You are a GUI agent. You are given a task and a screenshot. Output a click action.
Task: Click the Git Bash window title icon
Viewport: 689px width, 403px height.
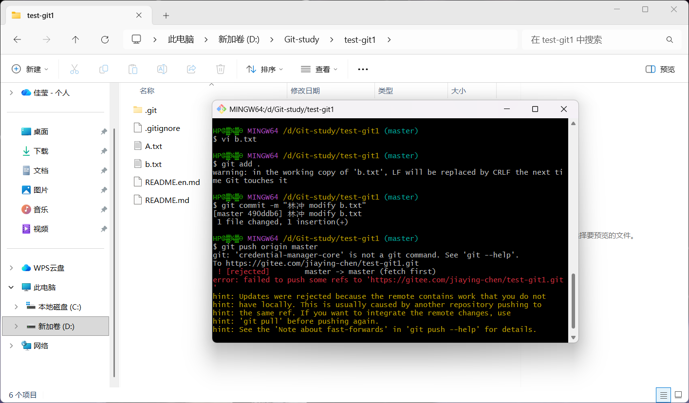coord(221,109)
